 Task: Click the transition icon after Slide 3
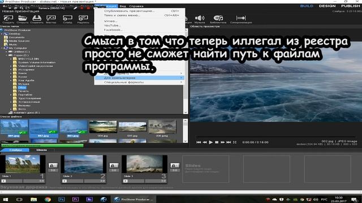coord(175,165)
